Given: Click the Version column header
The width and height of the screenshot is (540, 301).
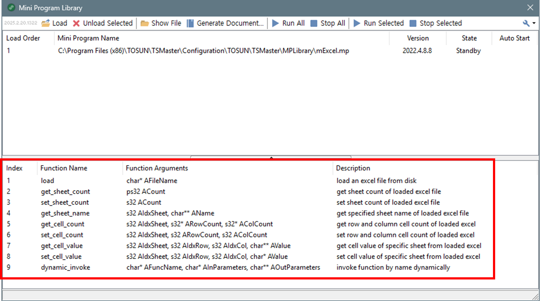Looking at the screenshot, I should point(418,38).
